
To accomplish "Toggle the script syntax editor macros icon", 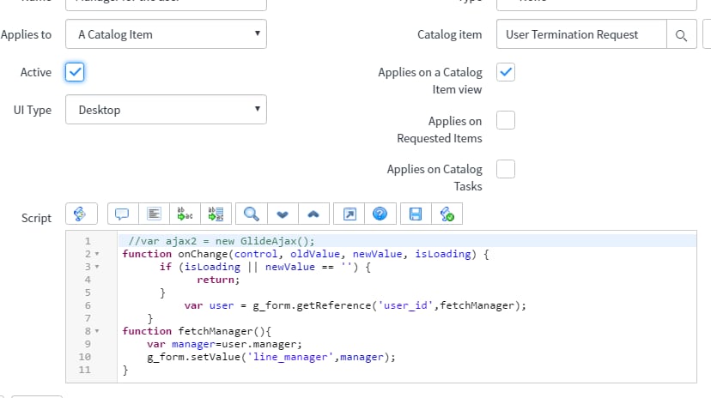I will point(82,214).
